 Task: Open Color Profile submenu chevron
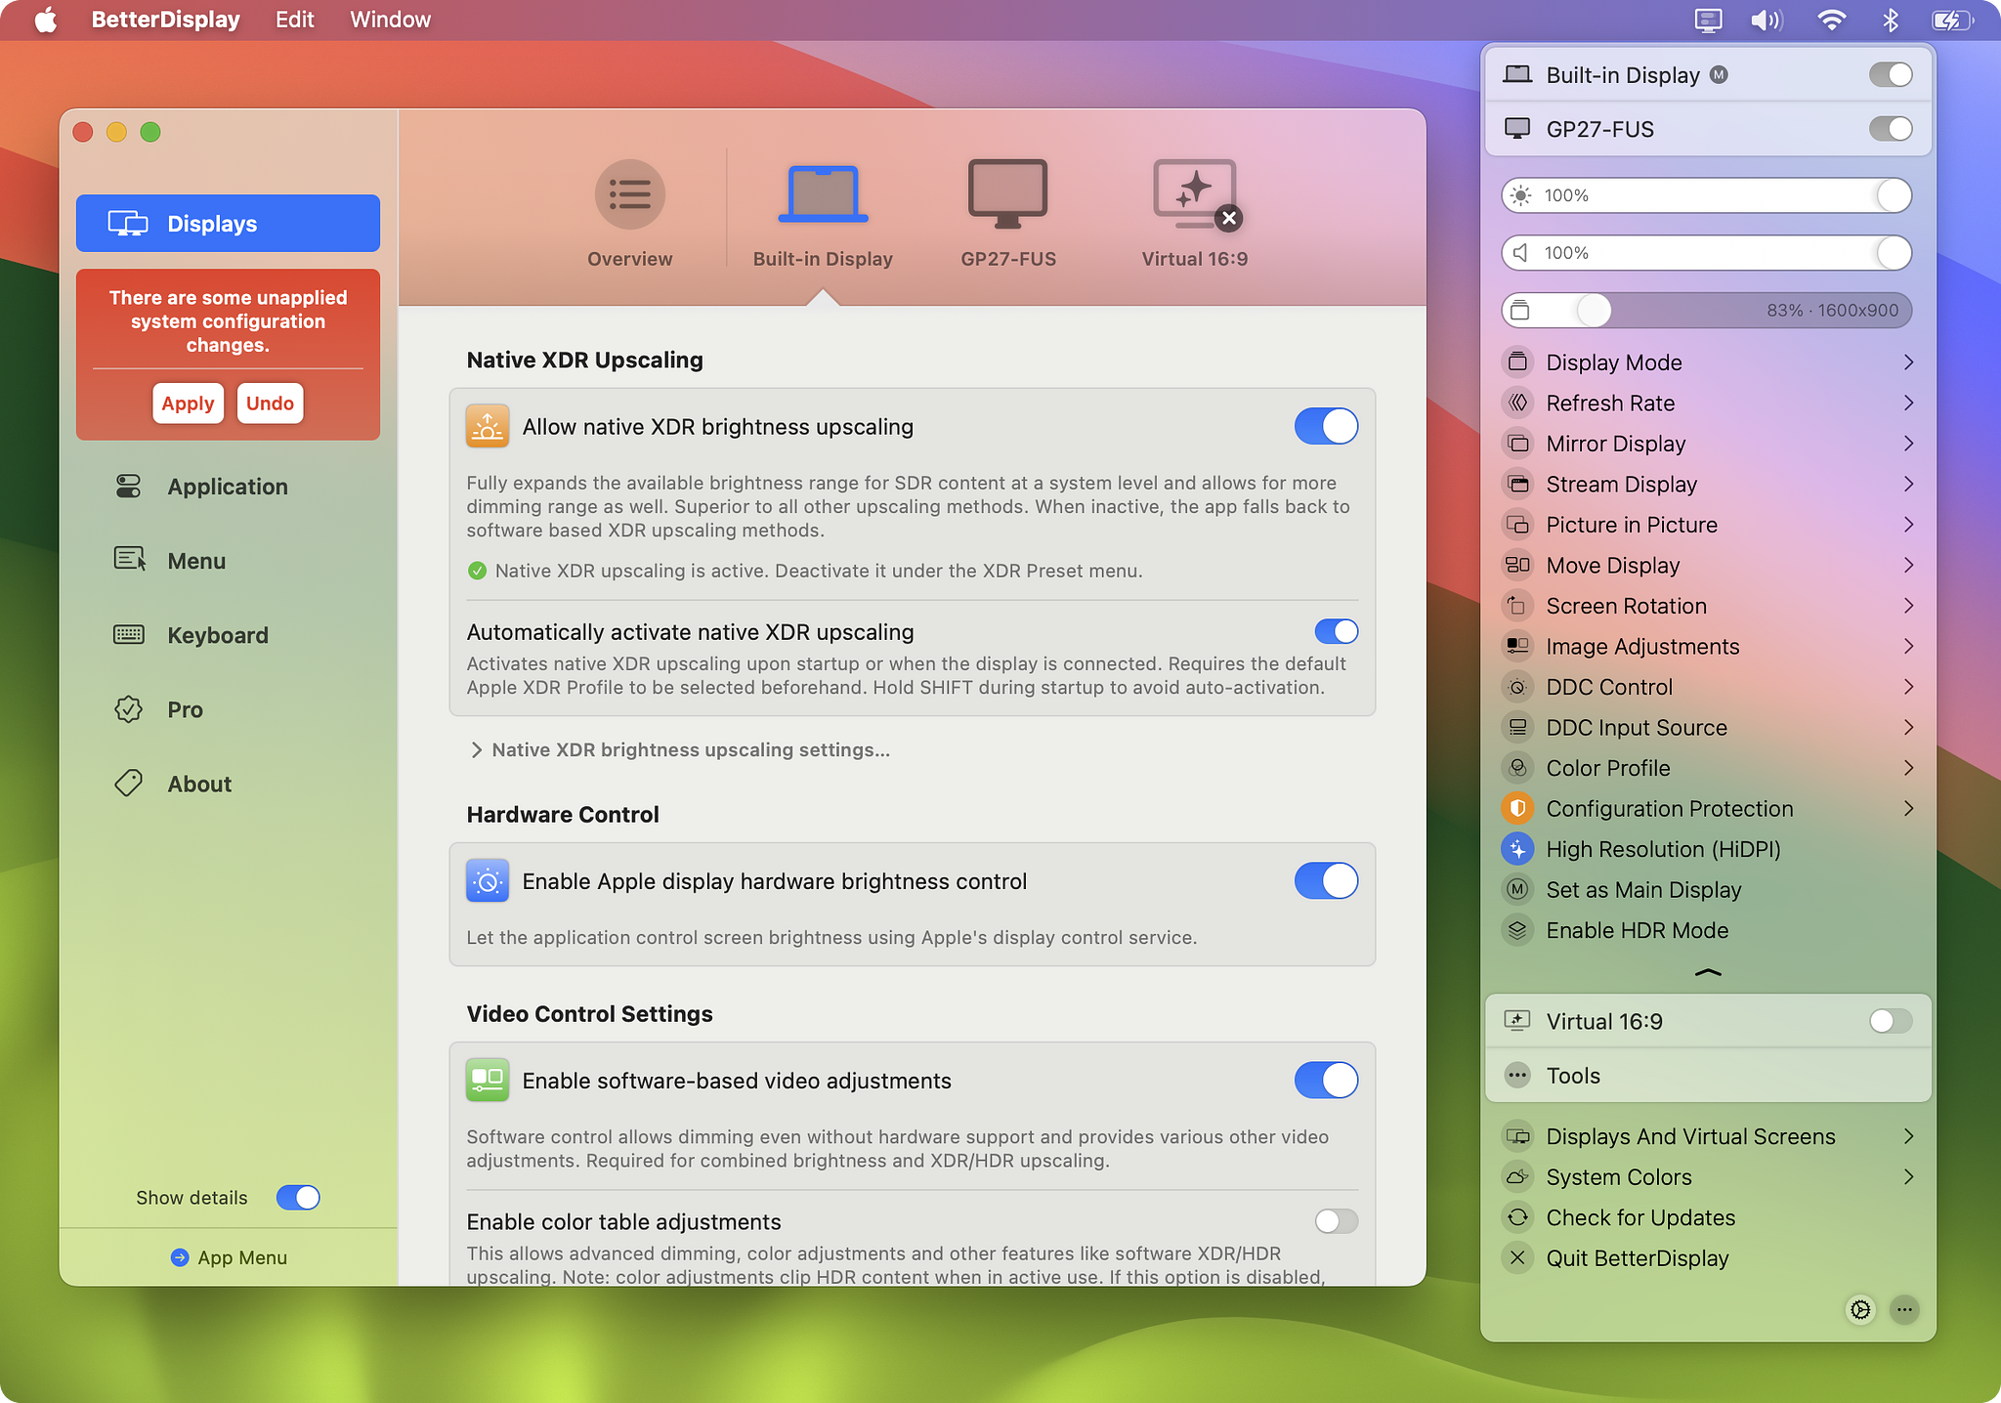[x=1908, y=768]
